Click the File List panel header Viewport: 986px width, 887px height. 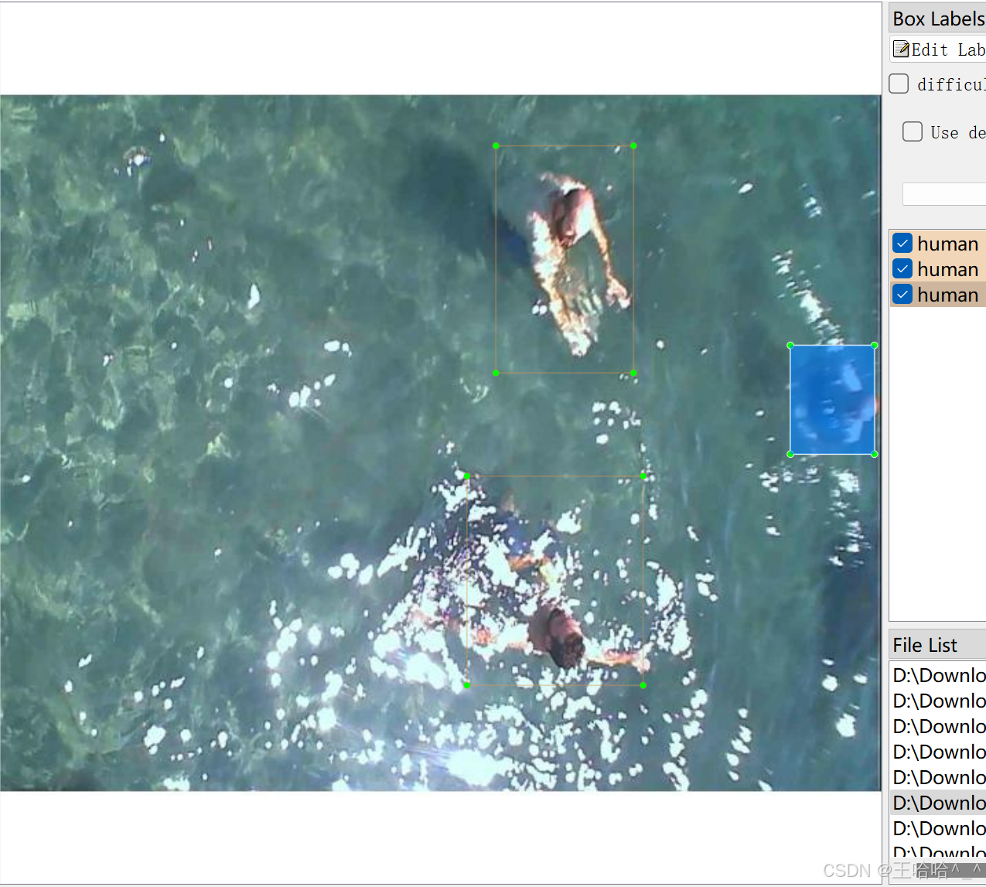(x=937, y=644)
